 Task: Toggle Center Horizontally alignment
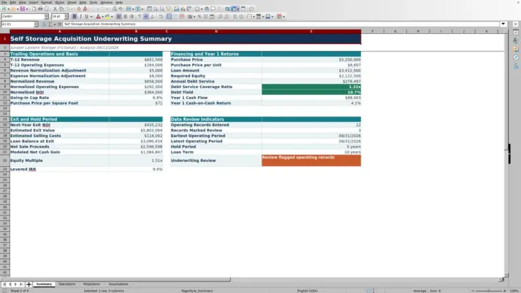tap(126, 16)
